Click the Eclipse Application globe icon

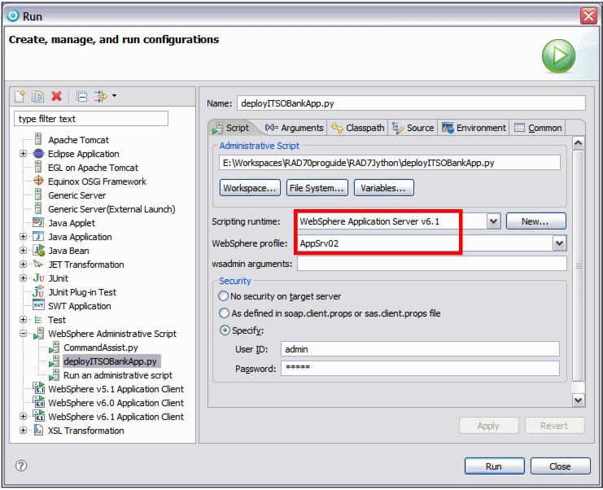tap(39, 154)
